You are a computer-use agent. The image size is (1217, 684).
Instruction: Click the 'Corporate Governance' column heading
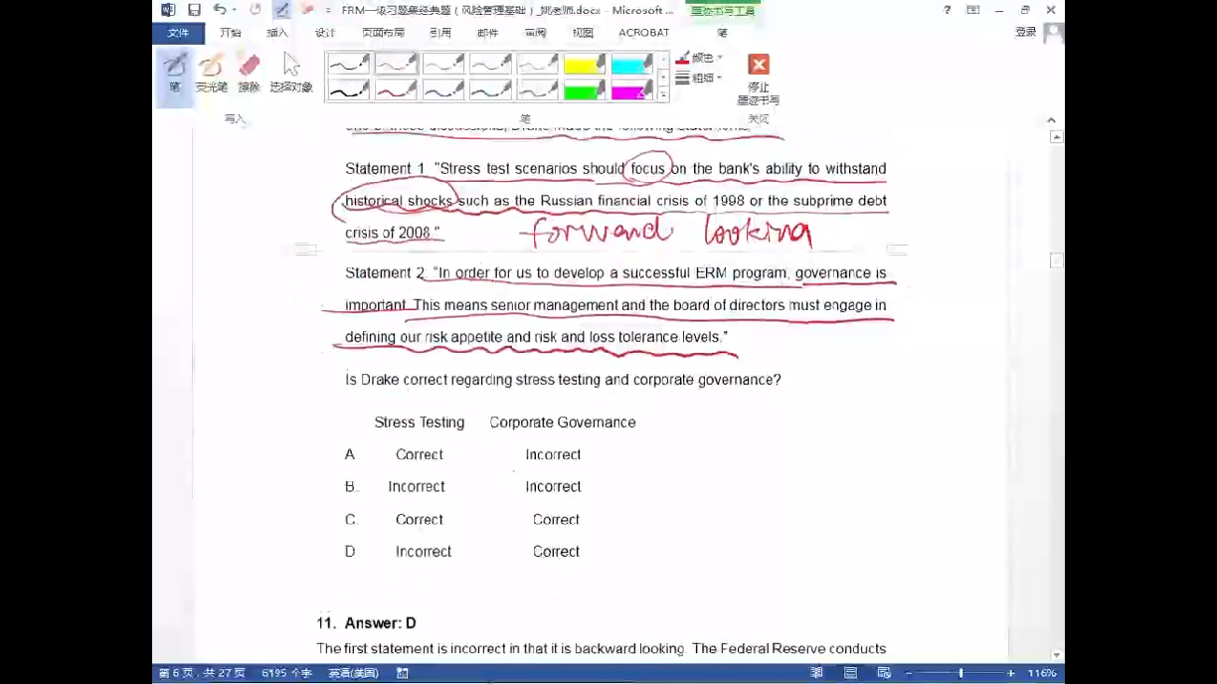[563, 423]
